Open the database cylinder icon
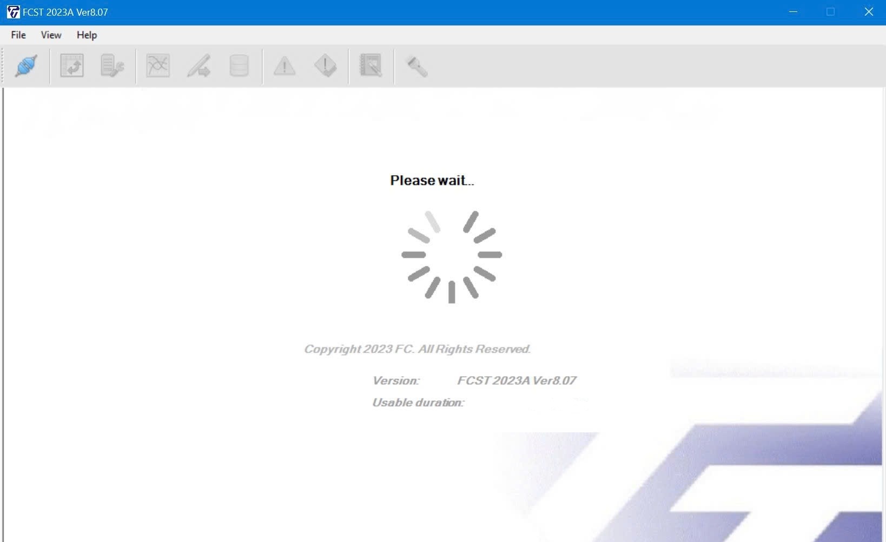This screenshot has height=542, width=886. (x=239, y=66)
